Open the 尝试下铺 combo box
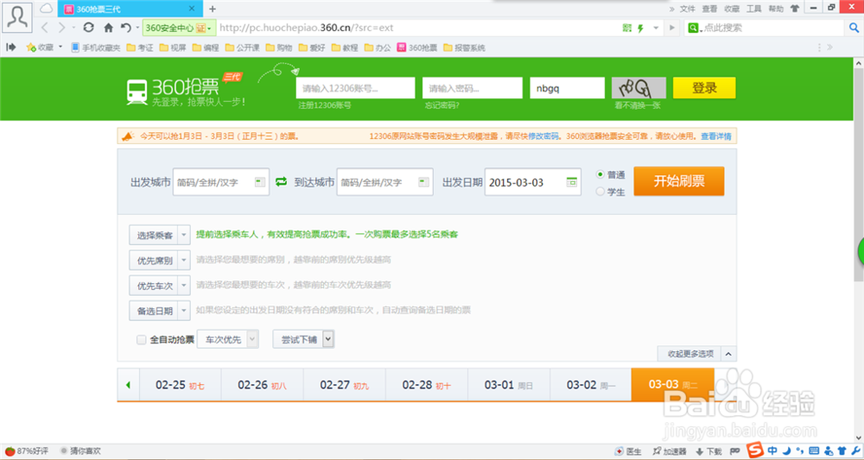 (303, 339)
